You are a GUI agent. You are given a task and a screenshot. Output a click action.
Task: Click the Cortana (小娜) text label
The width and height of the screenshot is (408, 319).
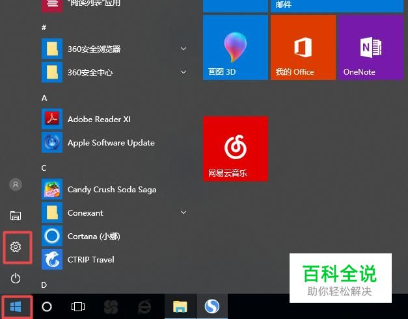(94, 236)
